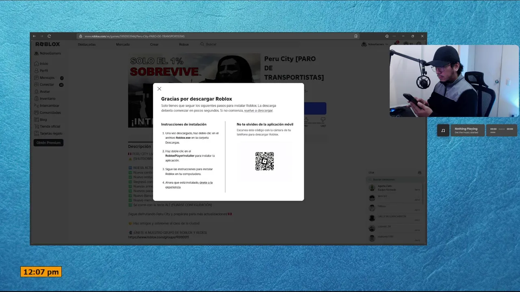Image resolution: width=520 pixels, height=292 pixels.
Task: Click the NdreeGamers avatar in the top bar
Action: [364, 44]
